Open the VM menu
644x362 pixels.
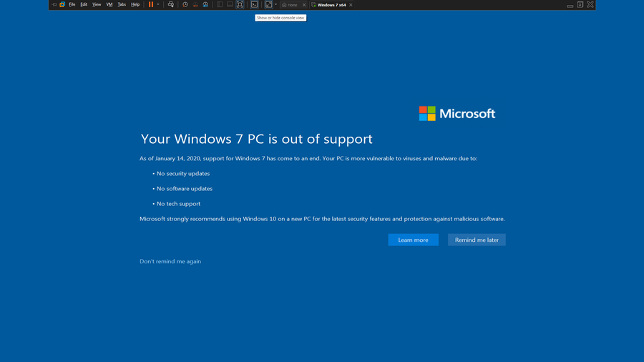point(109,4)
